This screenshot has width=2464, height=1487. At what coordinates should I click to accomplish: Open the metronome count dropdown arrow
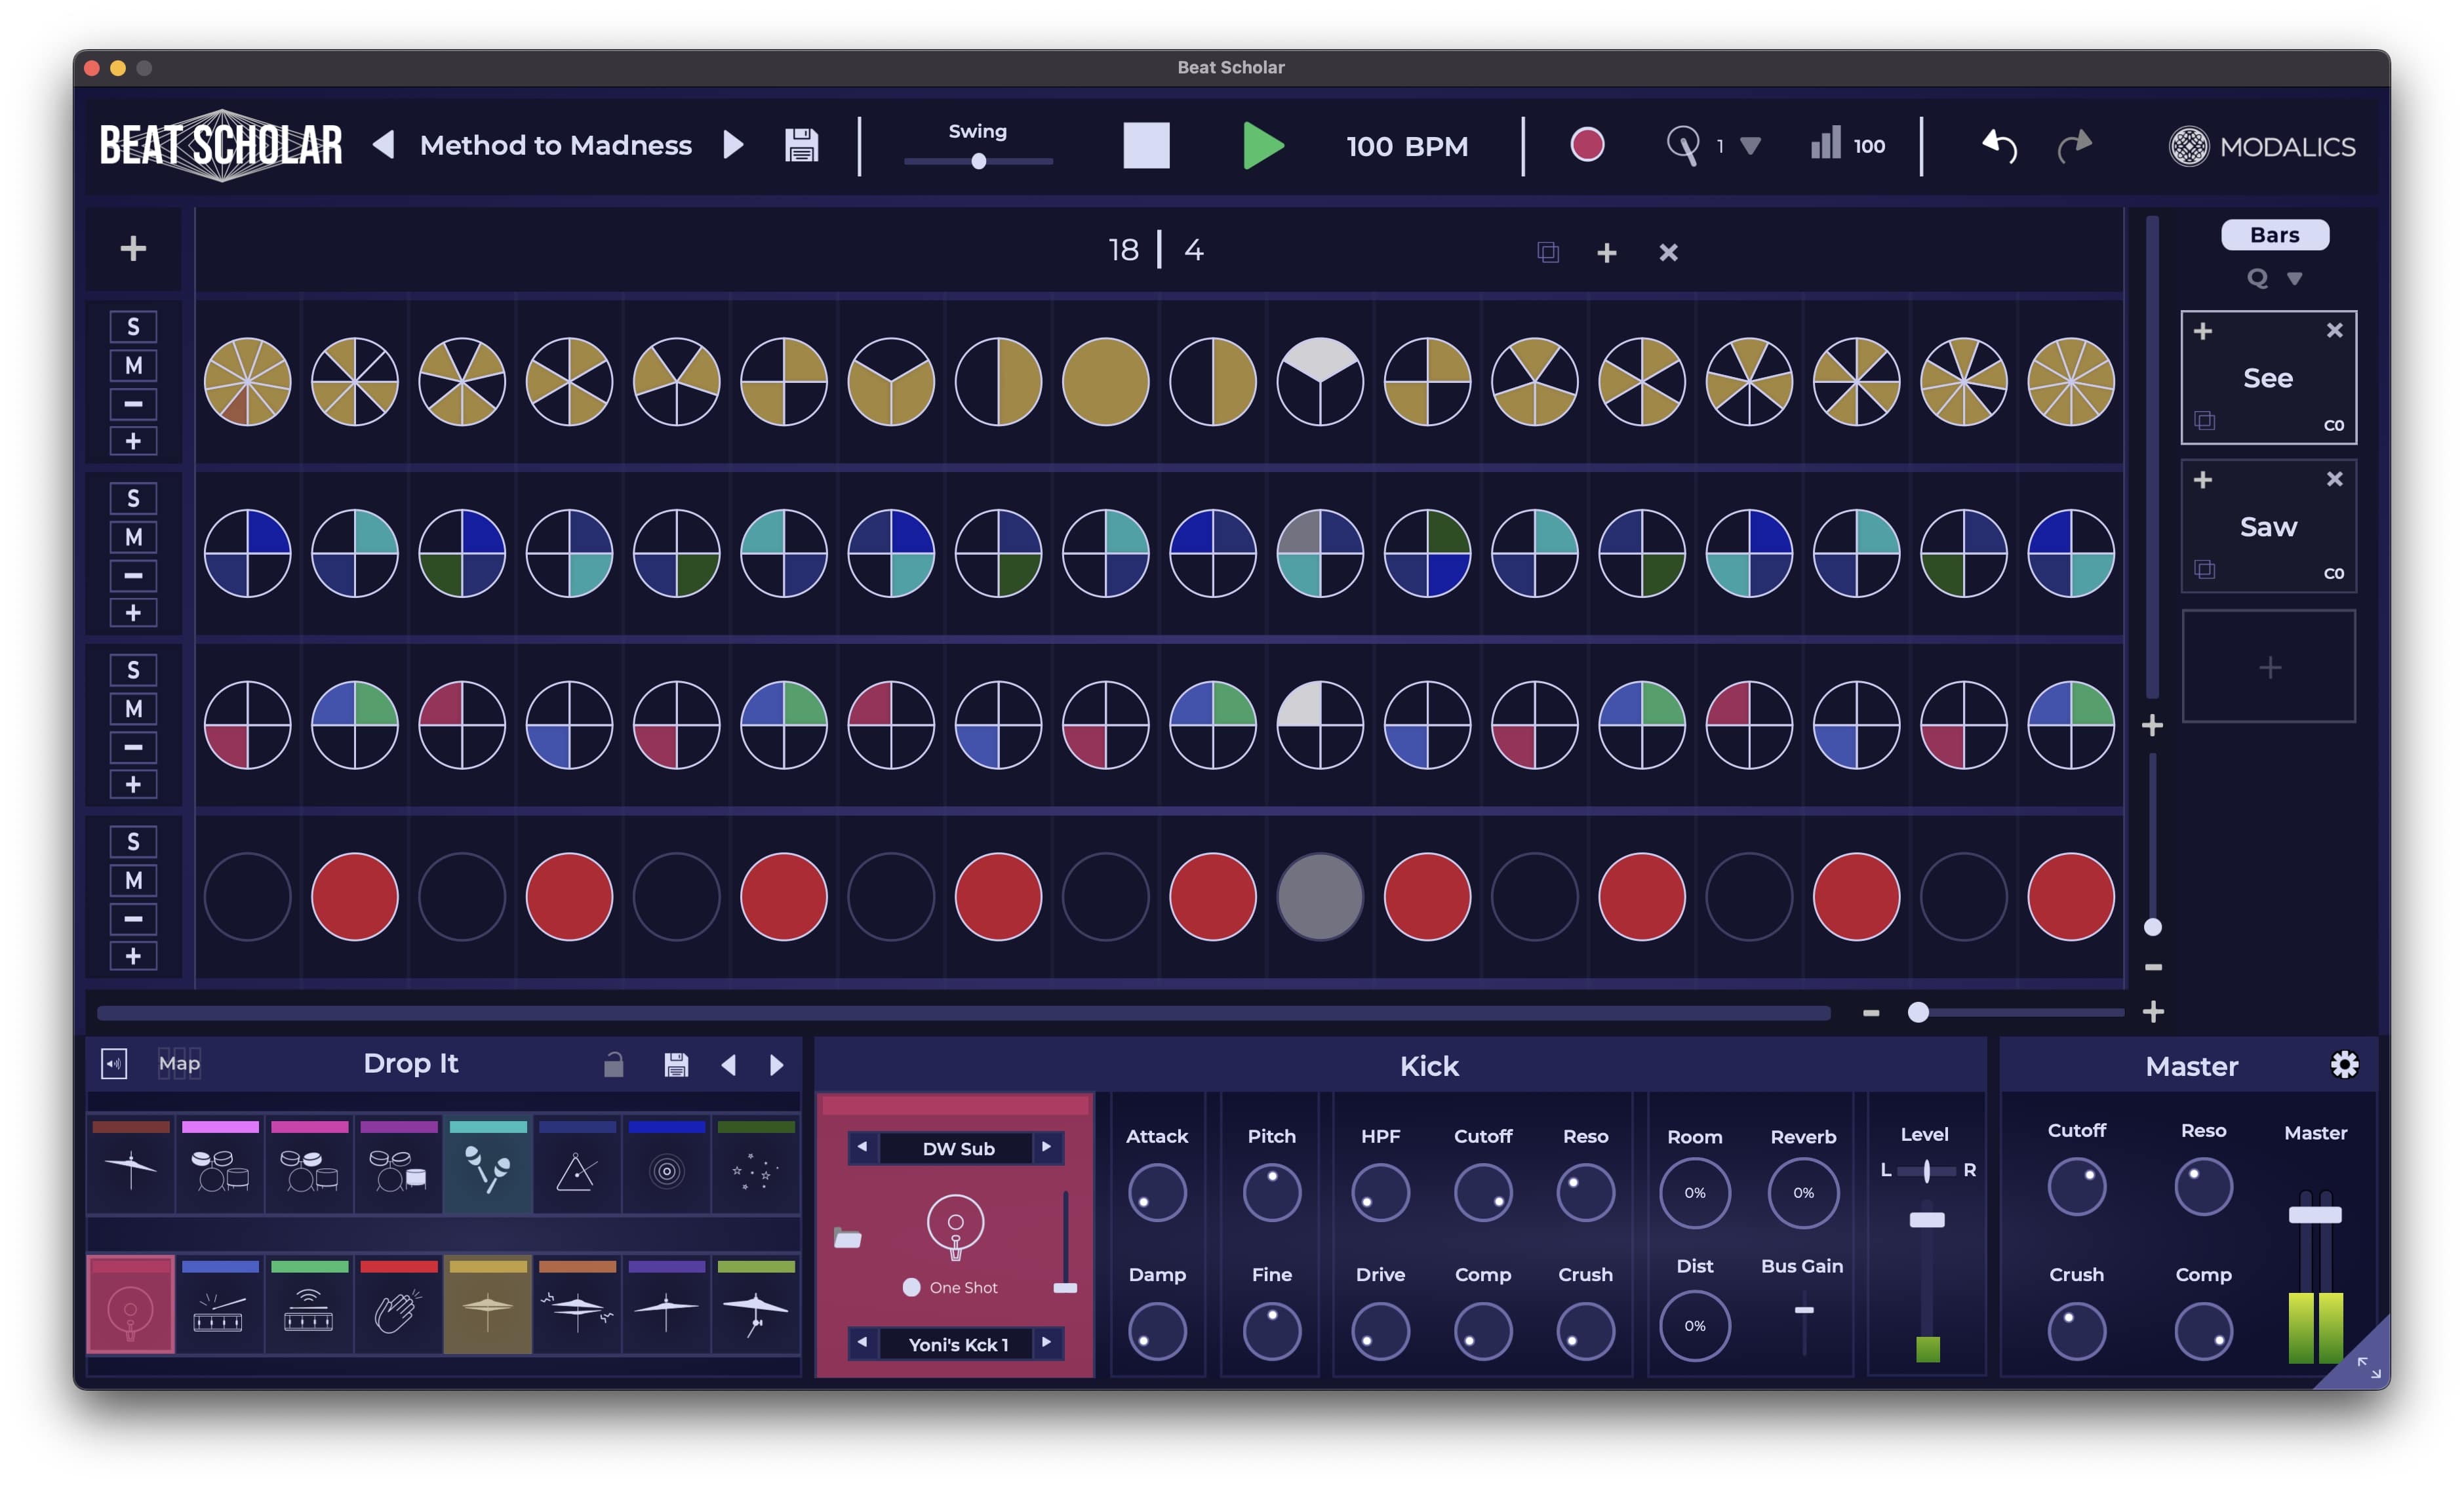[1750, 146]
